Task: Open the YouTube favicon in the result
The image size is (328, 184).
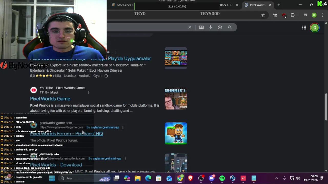Action: pyautogui.click(x=34, y=90)
